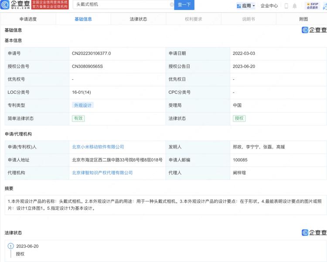Screen dimensions: 327x262
Task: Click the 外观设计 patent type tag
Action: [83, 105]
